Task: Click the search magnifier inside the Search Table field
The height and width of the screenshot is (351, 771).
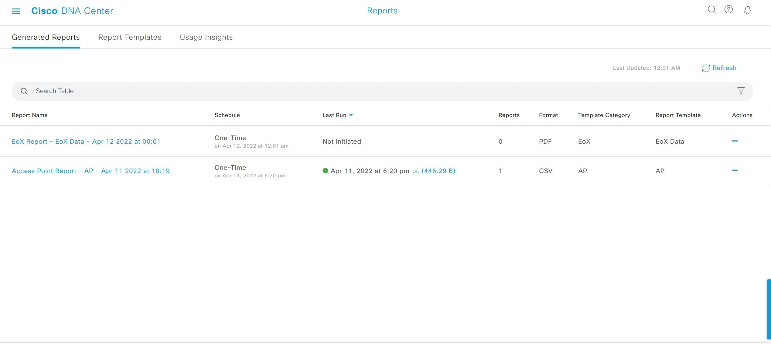Action: (x=24, y=91)
